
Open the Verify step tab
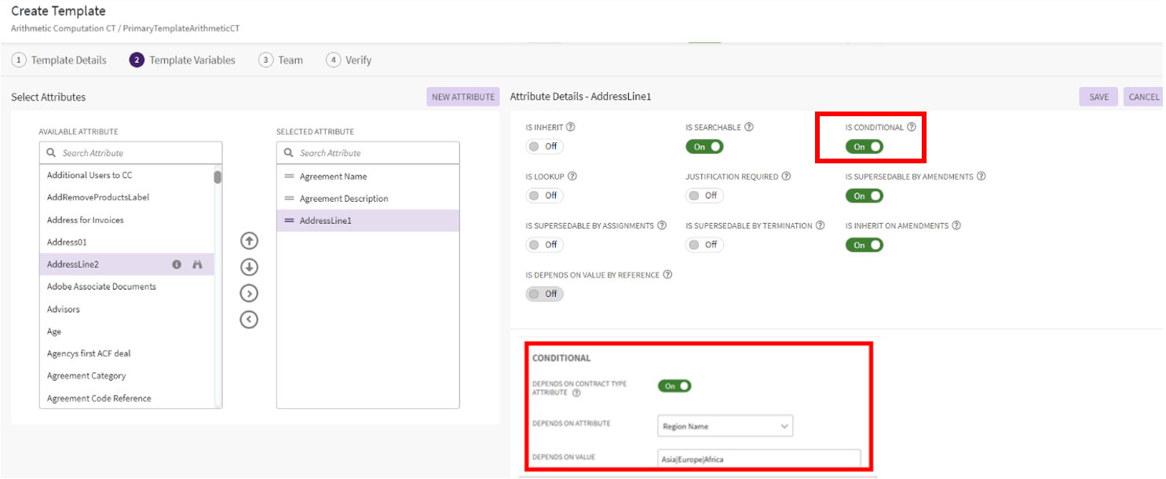coord(349,60)
